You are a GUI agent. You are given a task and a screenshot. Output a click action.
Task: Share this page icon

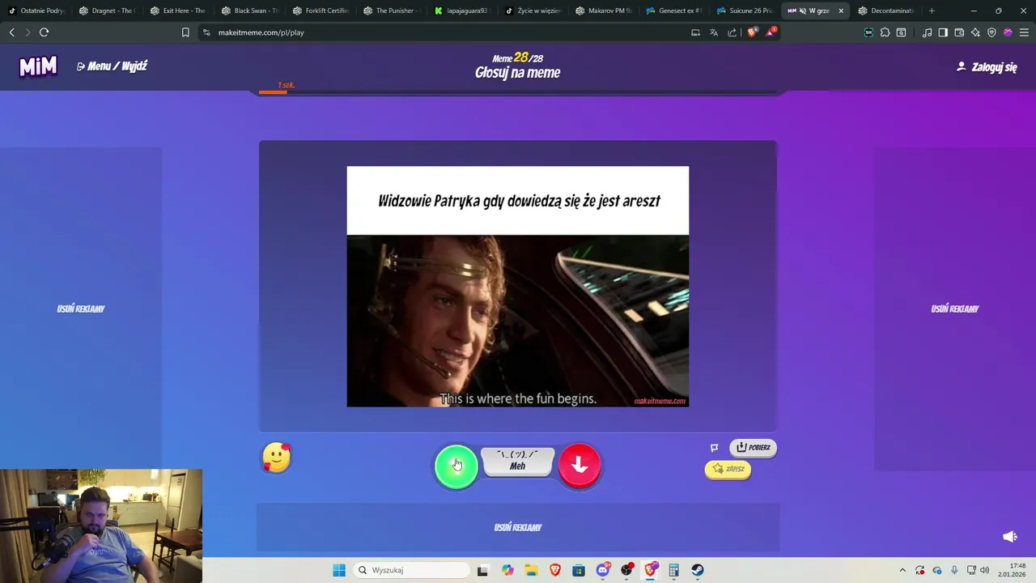pyautogui.click(x=732, y=32)
